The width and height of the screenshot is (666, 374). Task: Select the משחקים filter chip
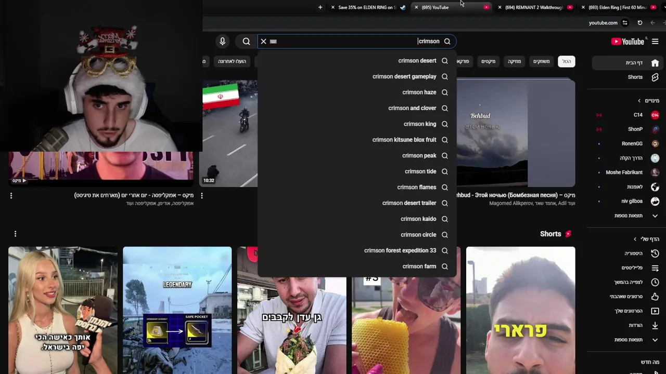tap(541, 61)
